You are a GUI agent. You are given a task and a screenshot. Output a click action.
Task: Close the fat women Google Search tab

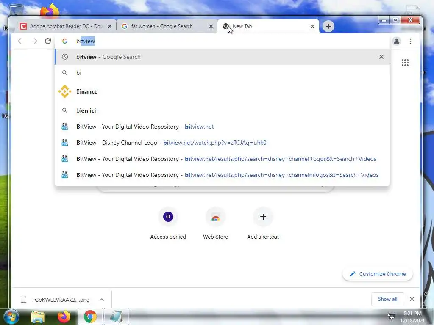[211, 26]
